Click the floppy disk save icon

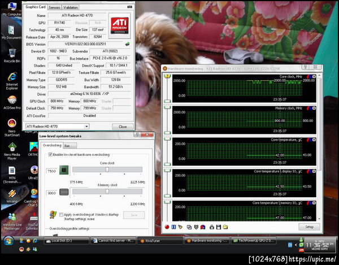[x=219, y=227]
